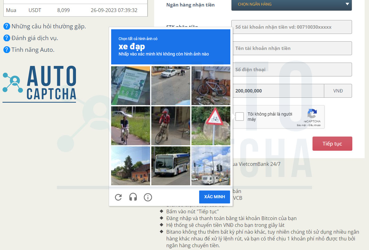Click the Auto Captcha logo
The image size is (369, 250).
point(39,84)
